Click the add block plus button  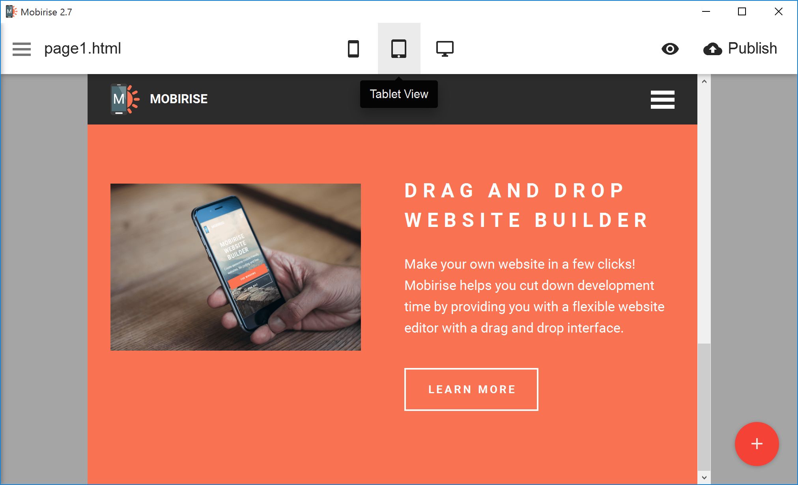point(757,444)
